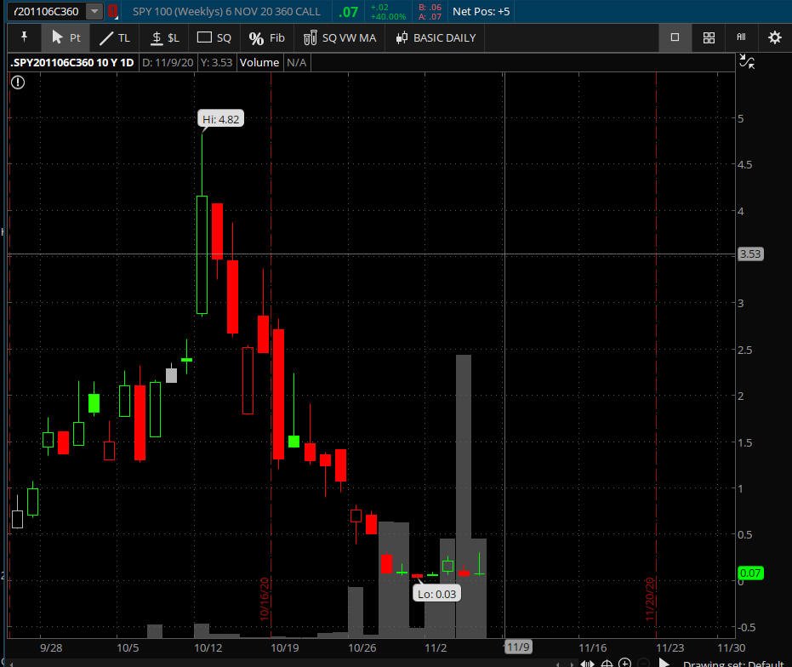This screenshot has width=792, height=667.
Task: Collapse the chart side panel arrows
Action: tap(746, 61)
